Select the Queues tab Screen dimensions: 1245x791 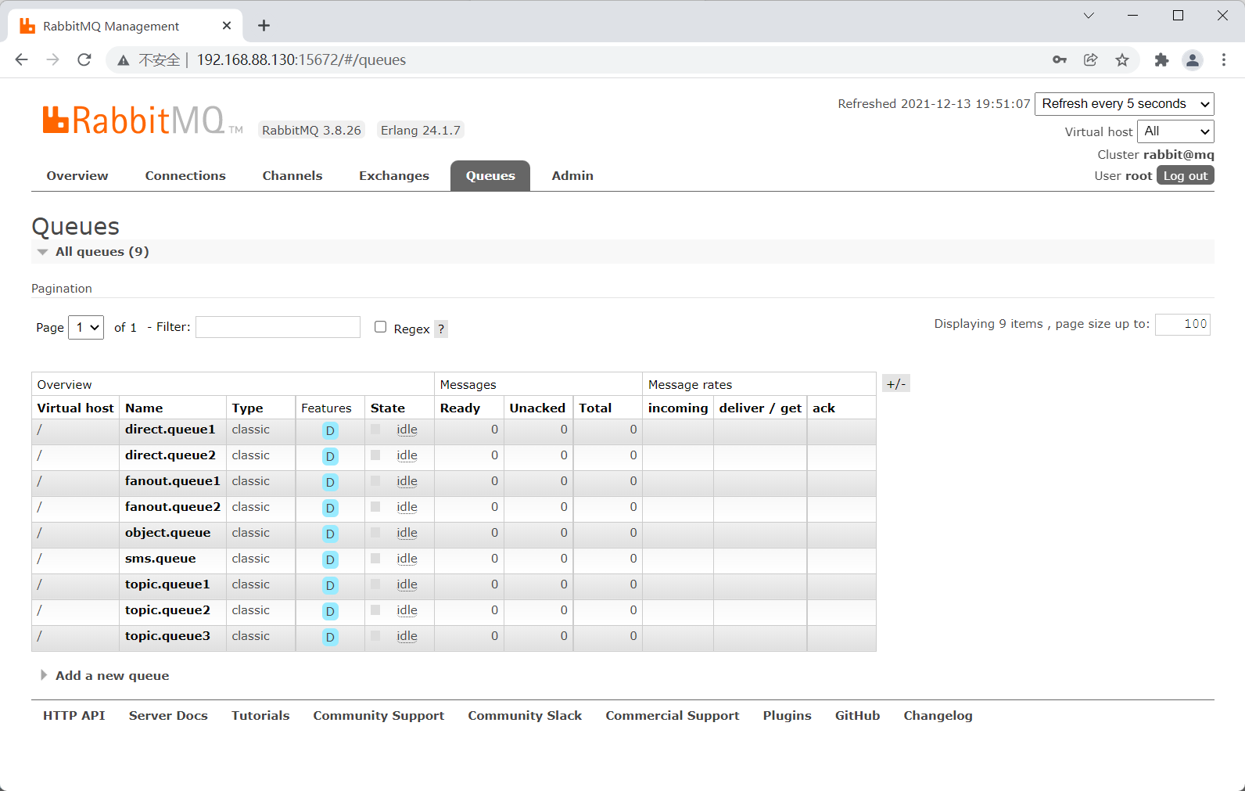coord(490,176)
